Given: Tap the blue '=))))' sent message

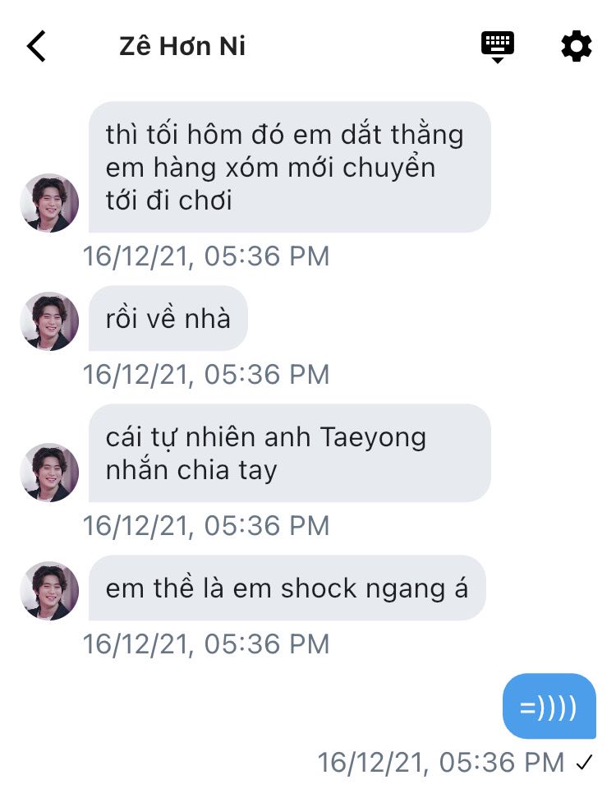Looking at the screenshot, I should (x=549, y=706).
